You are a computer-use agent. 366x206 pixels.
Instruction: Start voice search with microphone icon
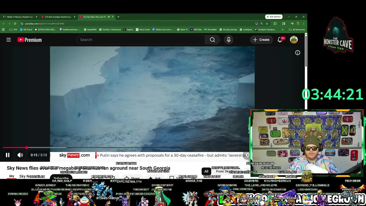point(229,40)
